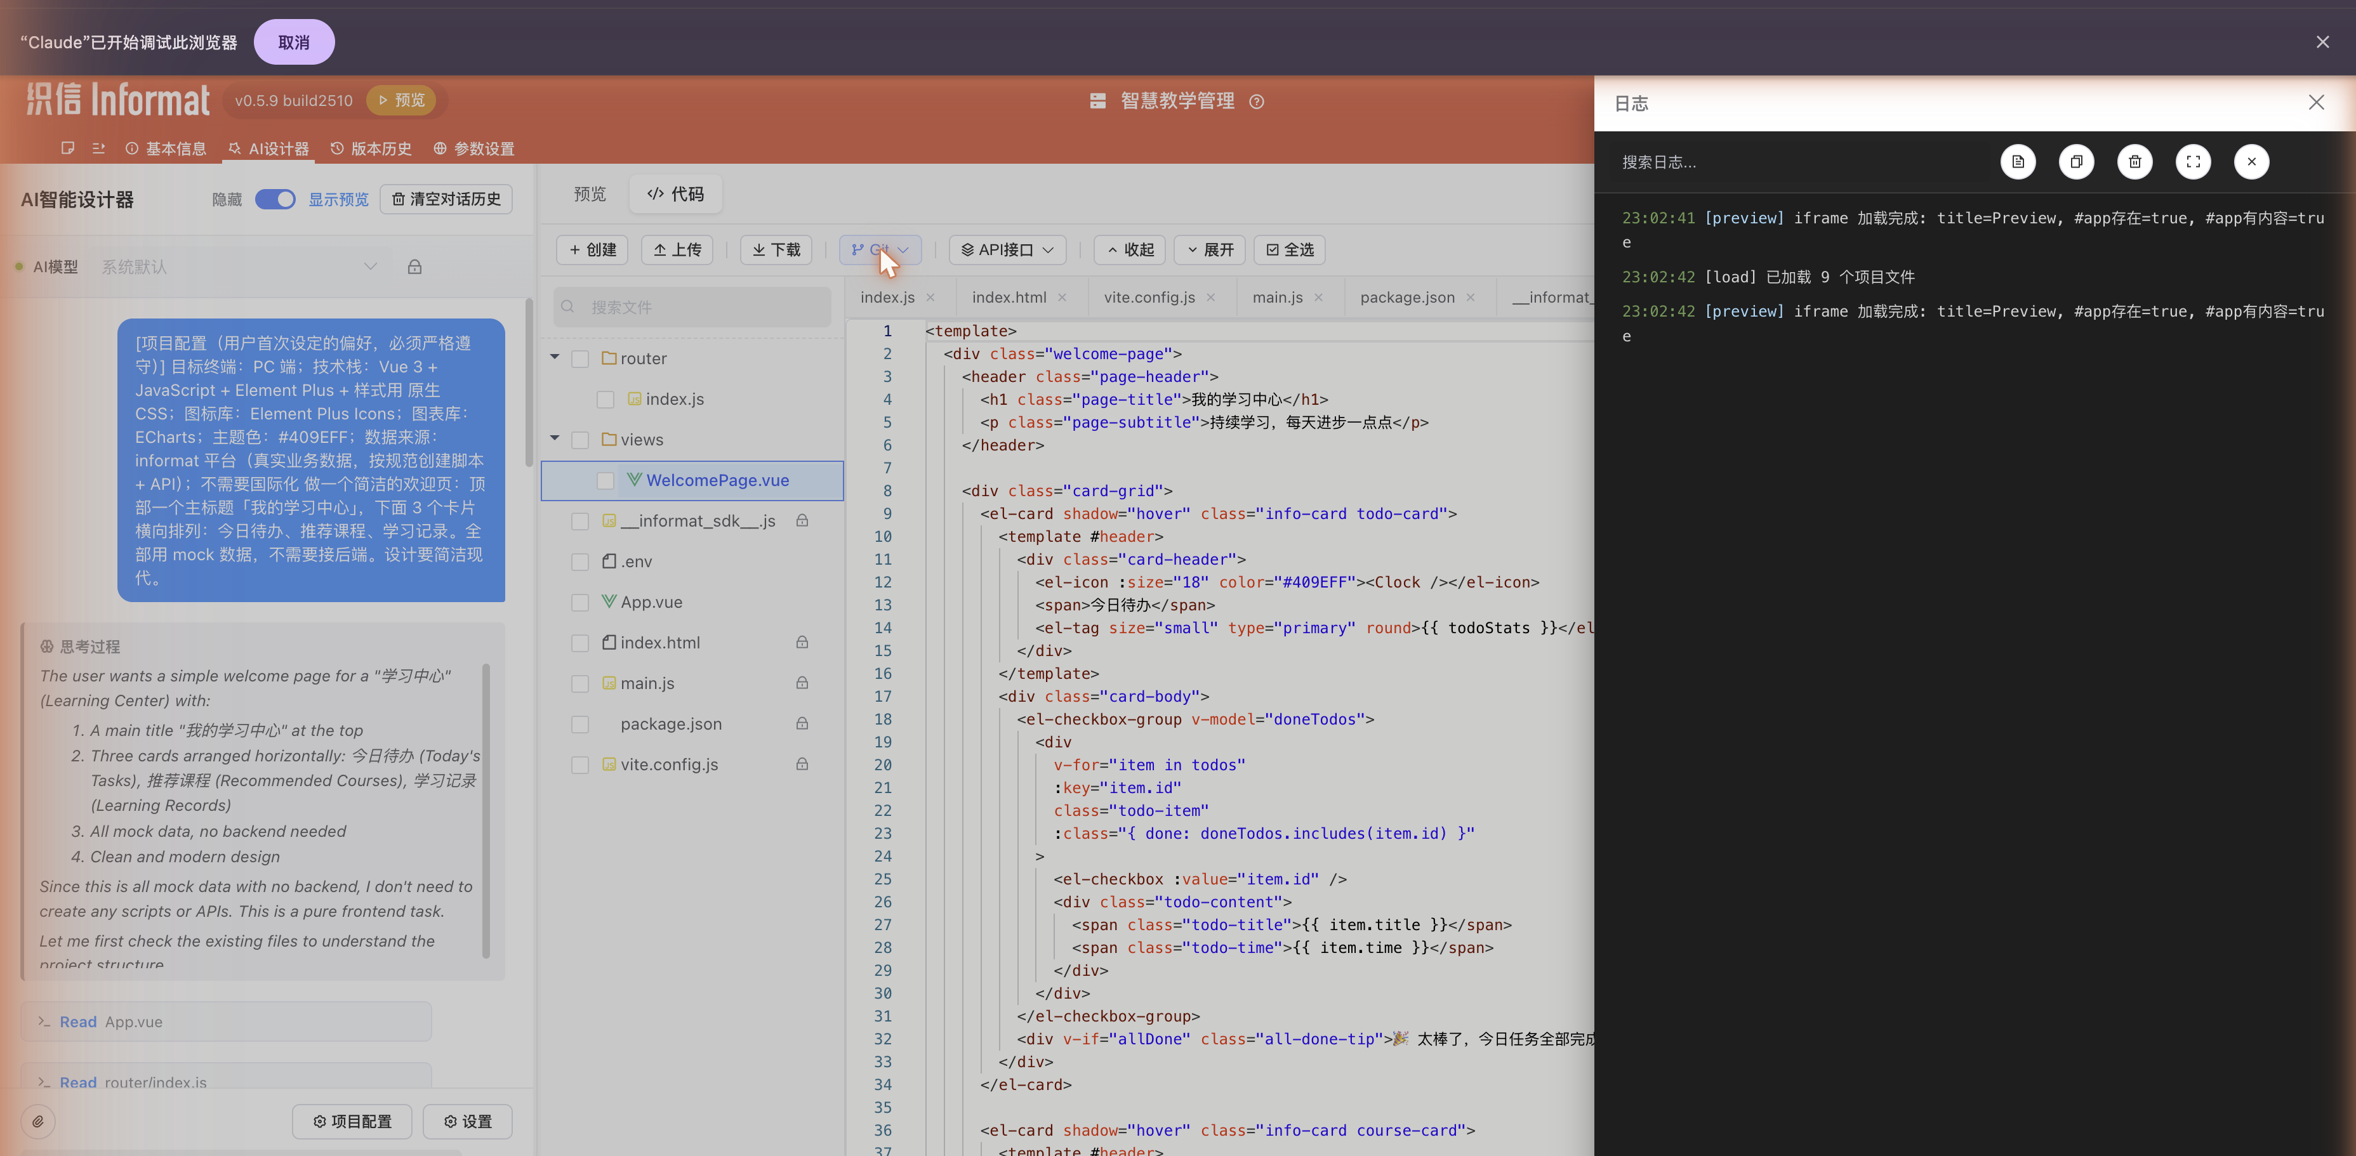
Task: Switch to the 版本历史 tab
Action: click(371, 148)
